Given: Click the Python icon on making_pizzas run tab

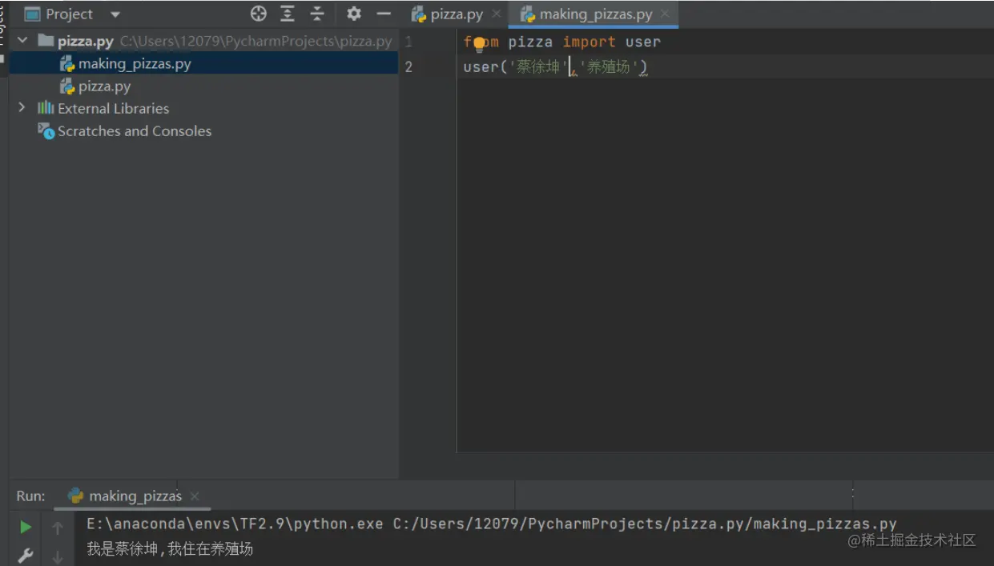Looking at the screenshot, I should click(76, 496).
